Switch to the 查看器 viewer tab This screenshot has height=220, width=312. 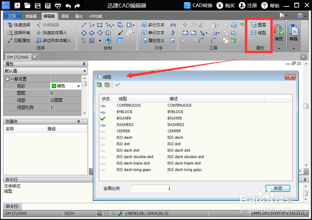click(31, 16)
